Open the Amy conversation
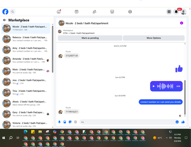 tap(26, 50)
